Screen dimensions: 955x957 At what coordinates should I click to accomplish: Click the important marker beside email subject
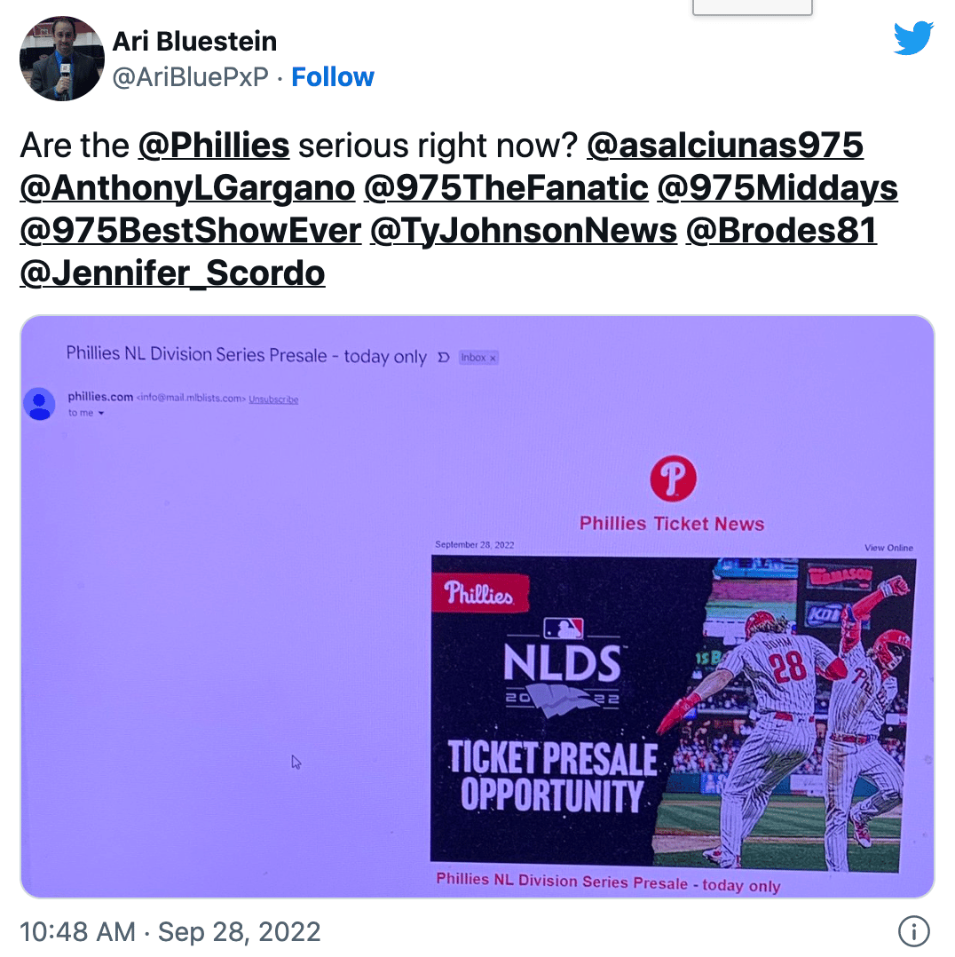444,357
